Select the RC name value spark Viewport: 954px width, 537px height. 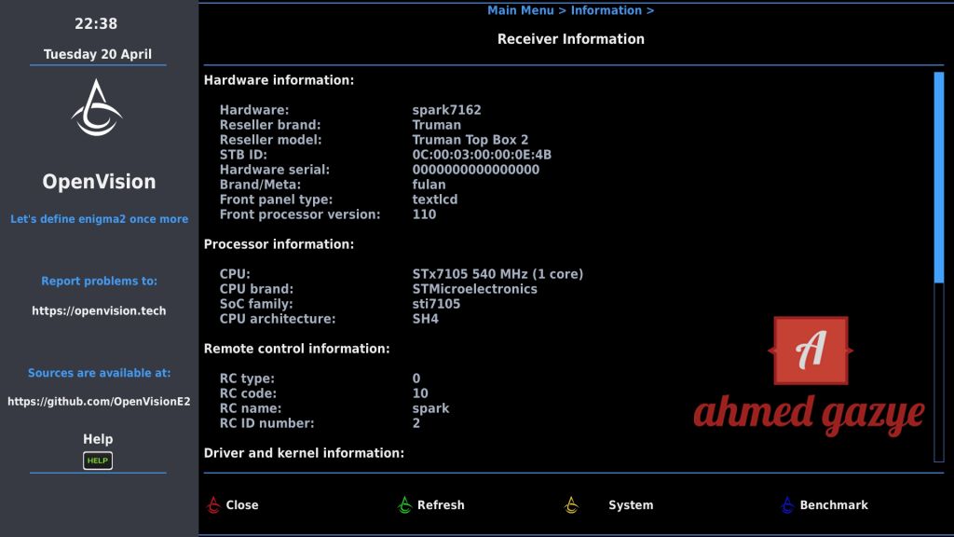tap(430, 408)
